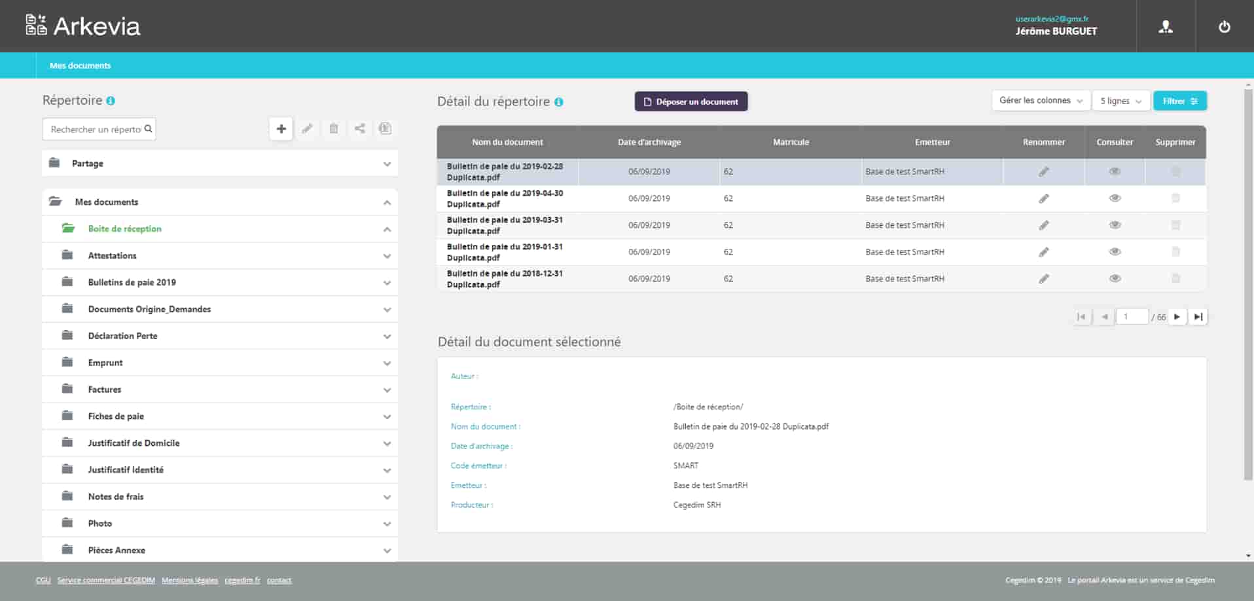Click info icon beside Détail du répertoire
This screenshot has height=601, width=1254.
coord(558,102)
